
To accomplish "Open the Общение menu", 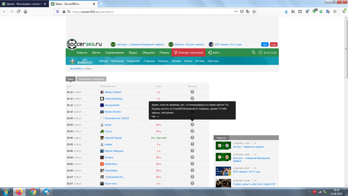I will tap(148, 53).
